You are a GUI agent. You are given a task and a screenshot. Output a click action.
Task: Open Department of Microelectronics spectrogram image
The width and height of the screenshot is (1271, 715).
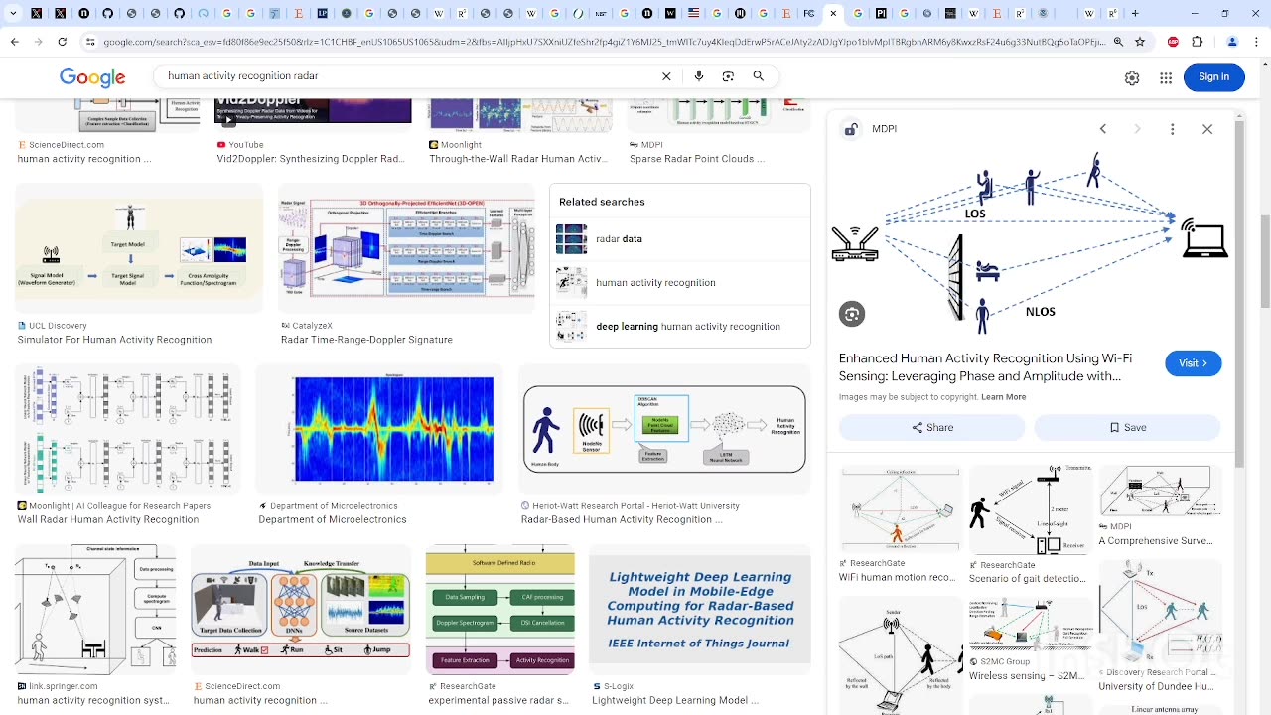(x=379, y=429)
